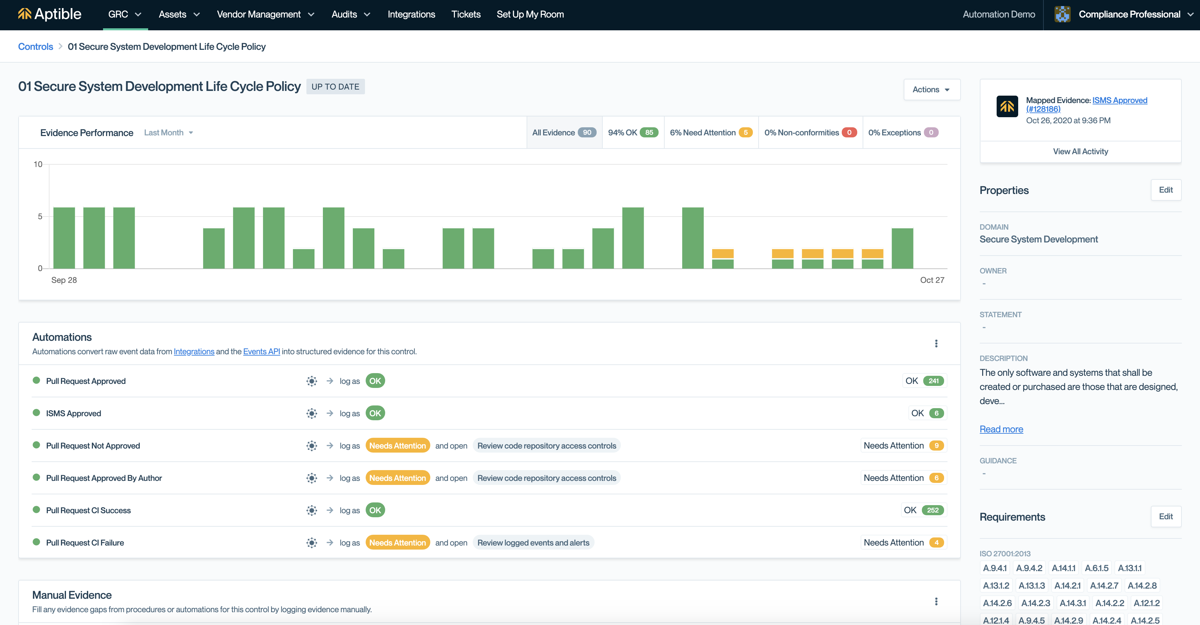Expand the Vendor Management menu
The image size is (1200, 625).
point(266,14)
